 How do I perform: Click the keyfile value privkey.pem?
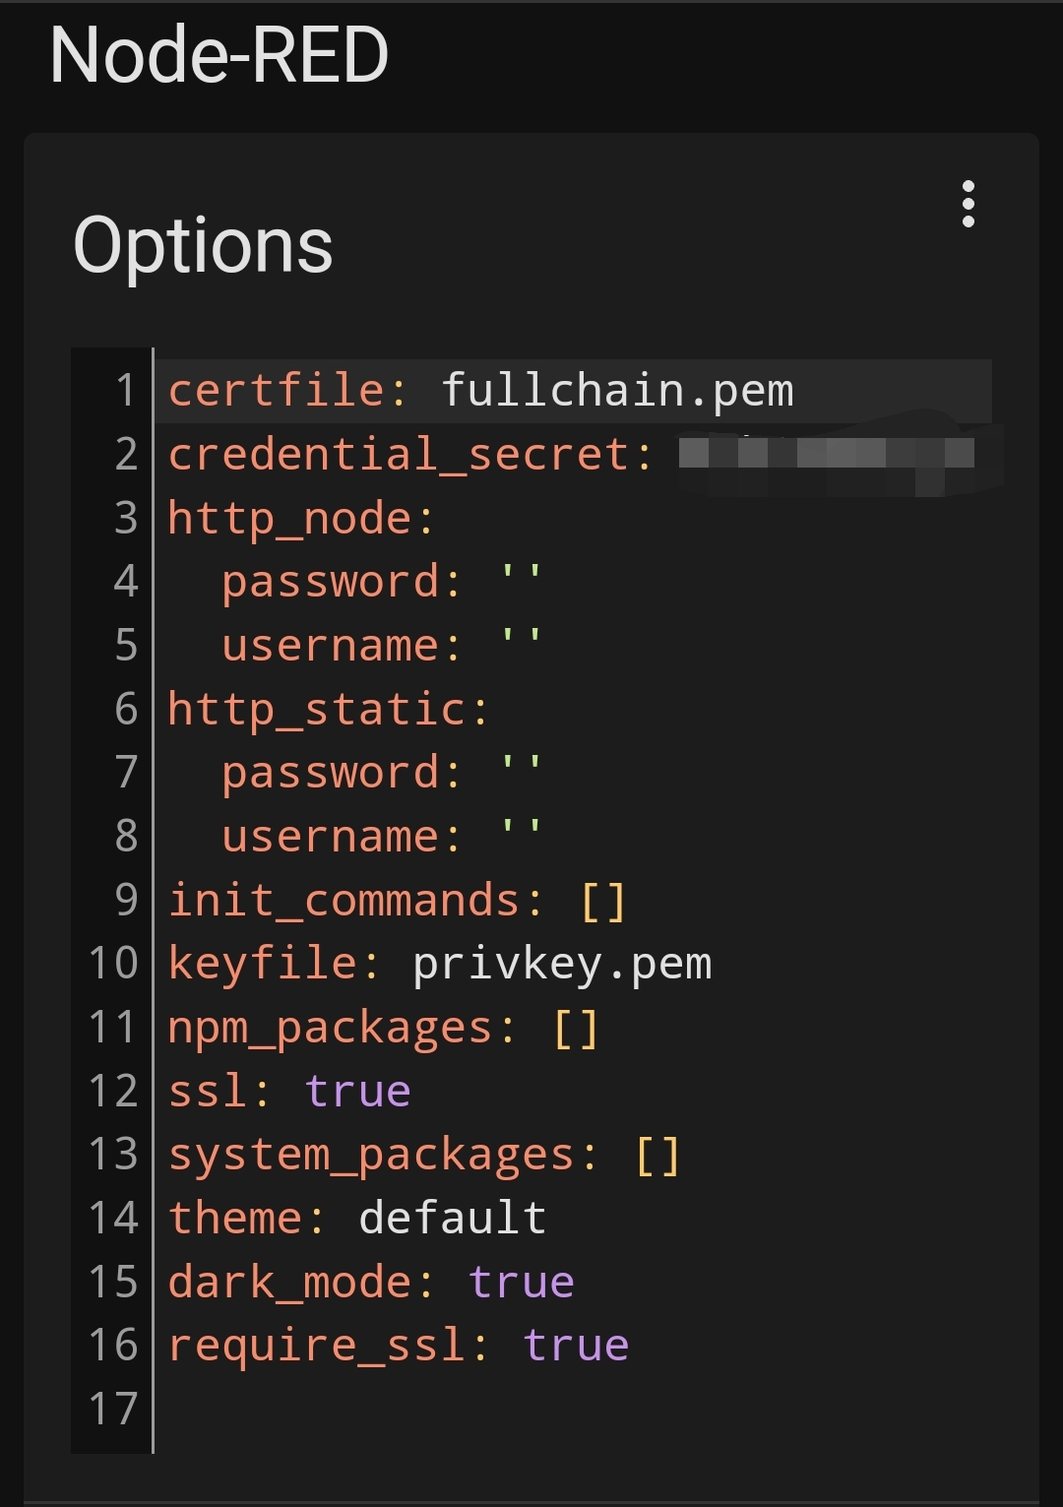coord(562,965)
